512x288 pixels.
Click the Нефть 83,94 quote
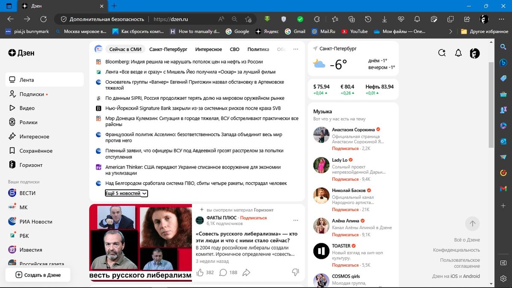[x=379, y=89]
